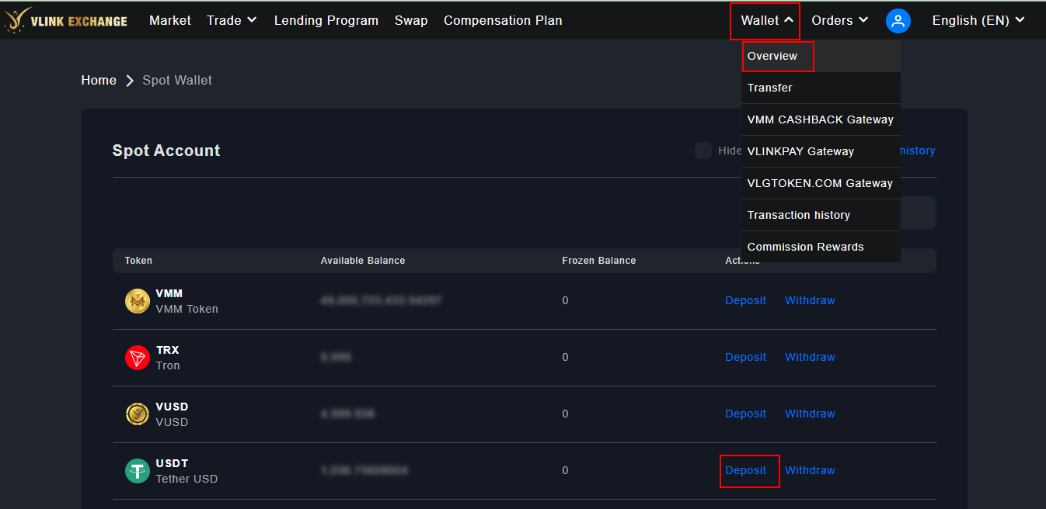This screenshot has width=1046, height=509.
Task: Open the Orders dropdown
Action: pyautogui.click(x=839, y=21)
